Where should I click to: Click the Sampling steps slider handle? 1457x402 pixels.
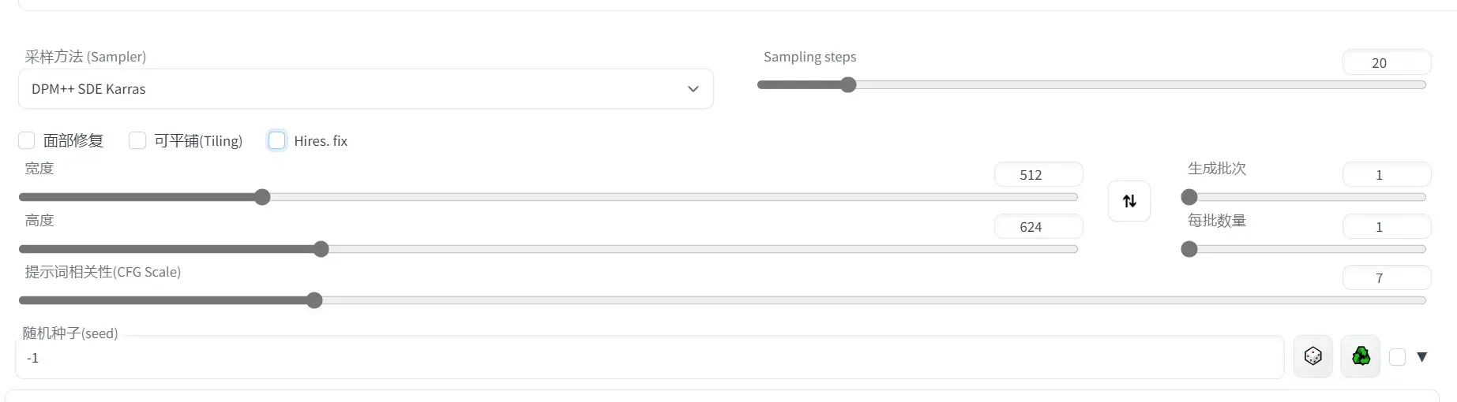point(848,85)
